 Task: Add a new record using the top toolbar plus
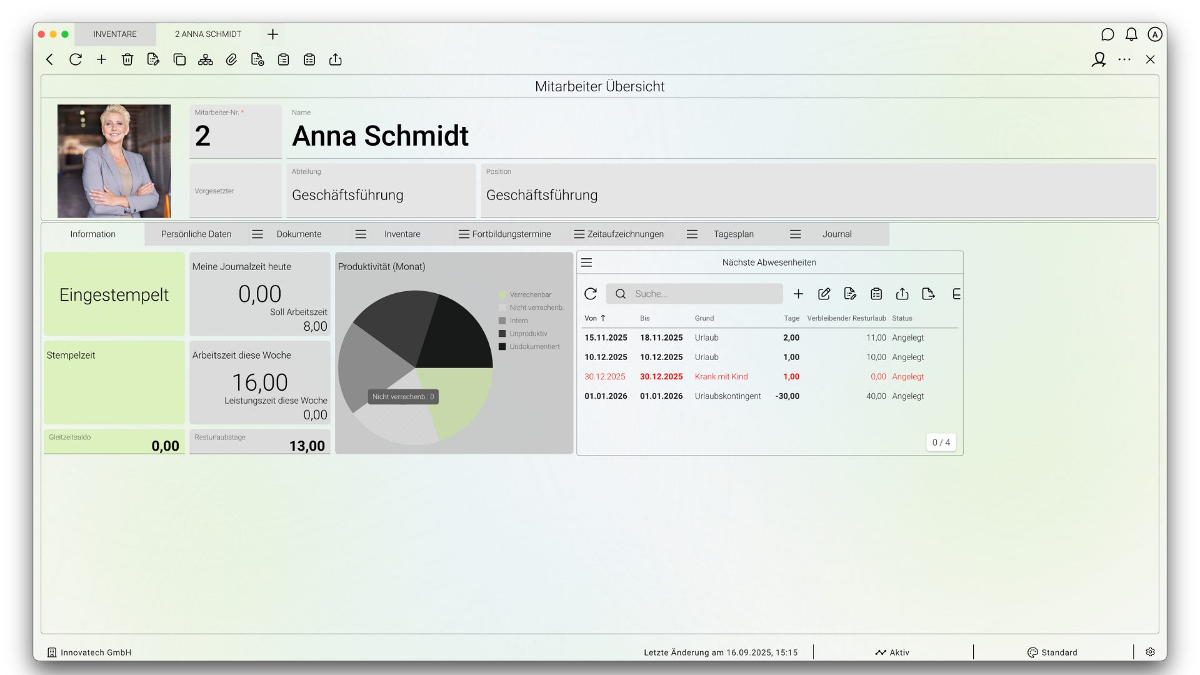pyautogui.click(x=101, y=59)
